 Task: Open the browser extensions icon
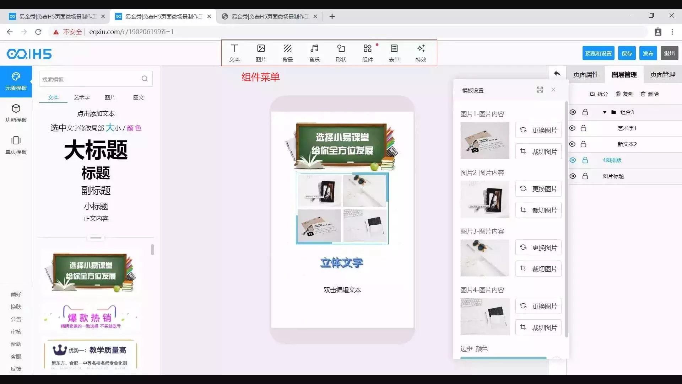pyautogui.click(x=658, y=32)
